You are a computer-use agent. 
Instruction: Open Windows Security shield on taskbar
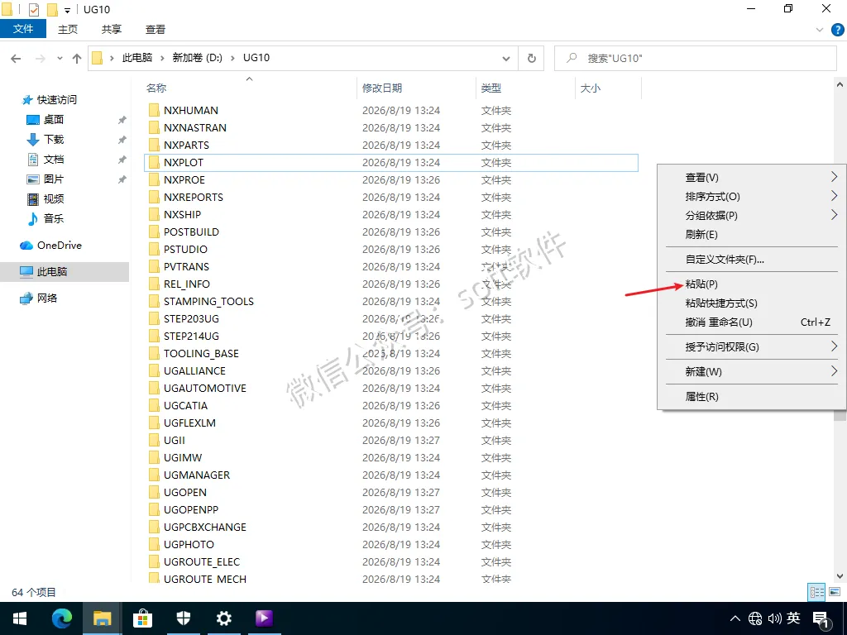tap(183, 618)
